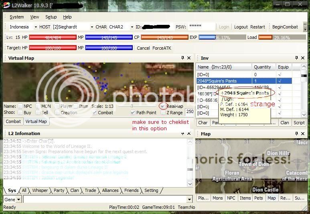Pin the Inv inventory panel
310x214 pixels.
[x=296, y=58]
